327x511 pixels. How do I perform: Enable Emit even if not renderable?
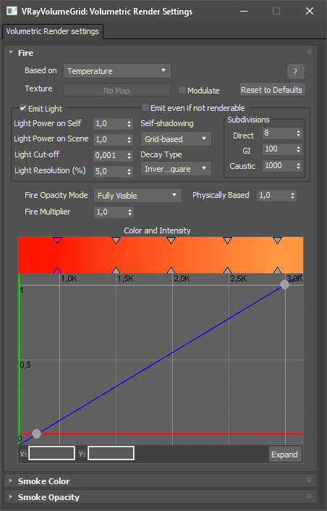click(145, 107)
